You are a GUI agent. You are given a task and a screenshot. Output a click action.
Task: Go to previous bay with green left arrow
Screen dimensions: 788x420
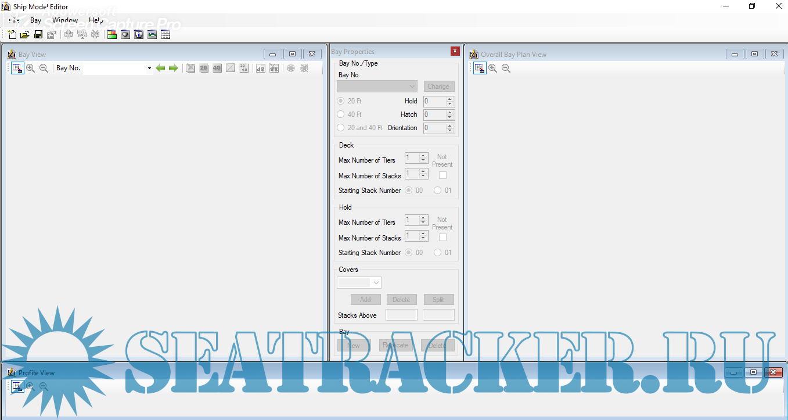[x=161, y=69]
